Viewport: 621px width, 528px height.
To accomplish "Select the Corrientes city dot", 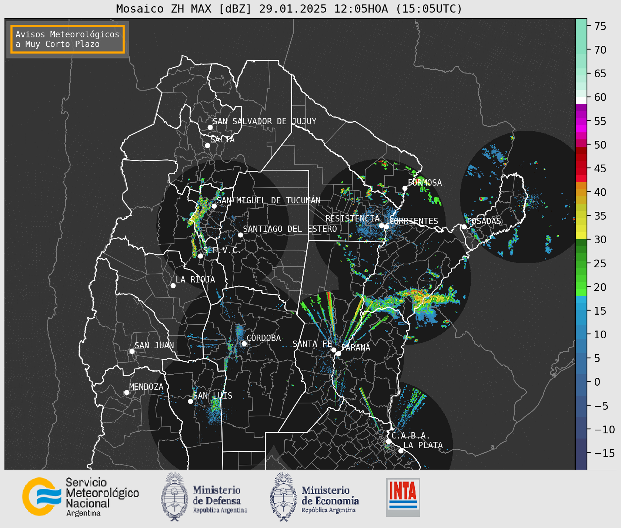I will [386, 227].
